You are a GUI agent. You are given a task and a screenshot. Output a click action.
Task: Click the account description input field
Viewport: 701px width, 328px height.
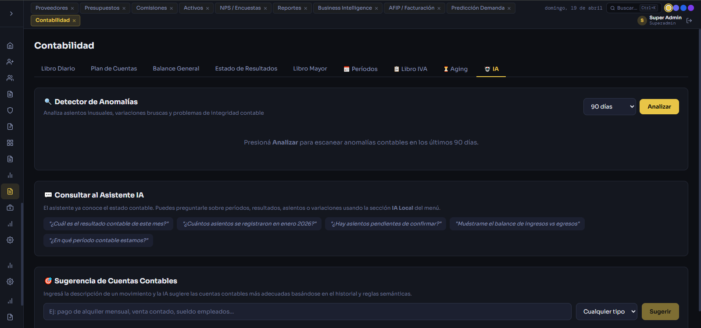[307, 312]
